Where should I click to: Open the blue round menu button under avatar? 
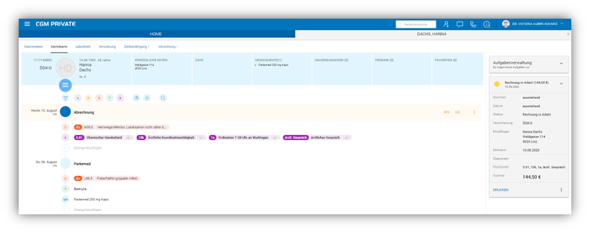pos(65,85)
